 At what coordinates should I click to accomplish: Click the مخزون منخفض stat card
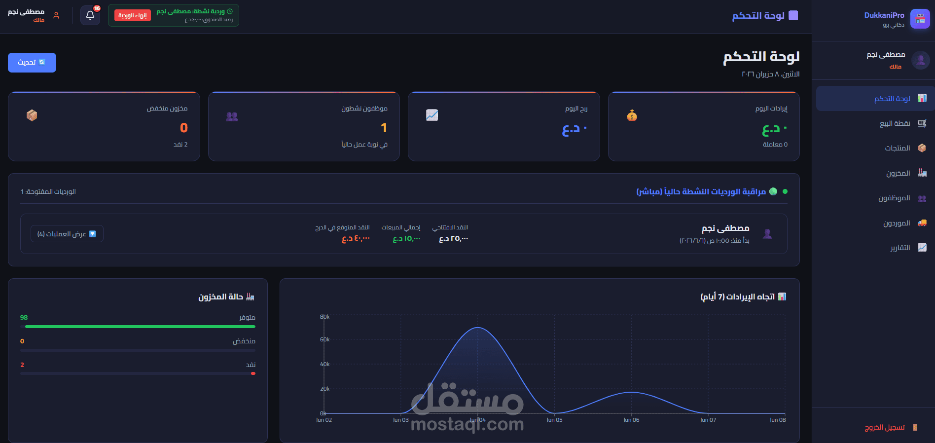(x=104, y=126)
